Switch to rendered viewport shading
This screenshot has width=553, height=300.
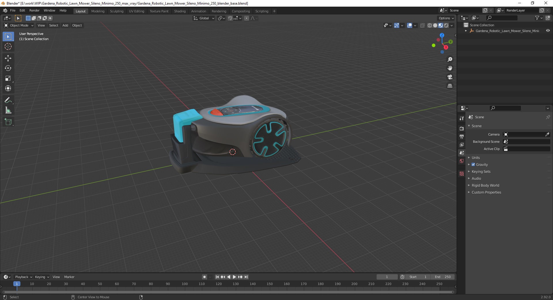click(x=446, y=25)
